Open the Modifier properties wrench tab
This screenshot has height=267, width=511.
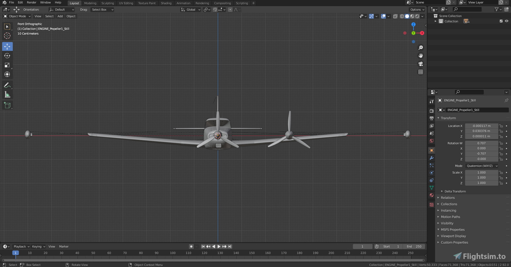[431, 158]
